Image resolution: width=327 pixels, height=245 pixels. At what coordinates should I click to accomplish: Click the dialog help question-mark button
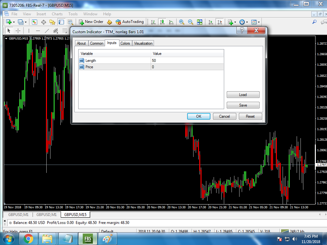[242, 30]
